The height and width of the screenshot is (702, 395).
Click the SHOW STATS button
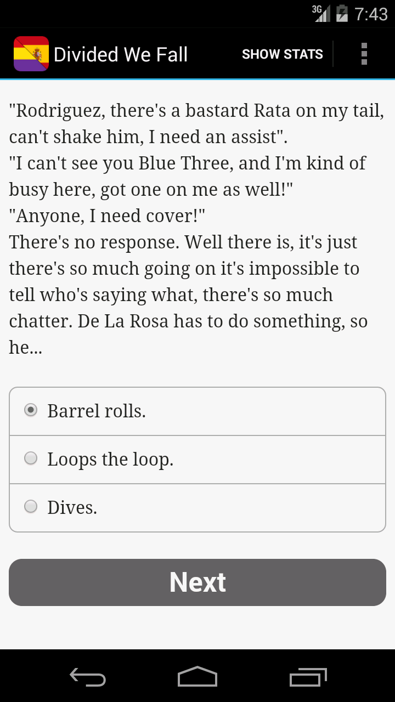(283, 54)
